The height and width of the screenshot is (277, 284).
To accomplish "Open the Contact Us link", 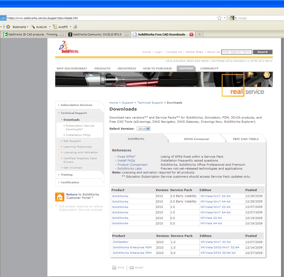I will (174, 52).
